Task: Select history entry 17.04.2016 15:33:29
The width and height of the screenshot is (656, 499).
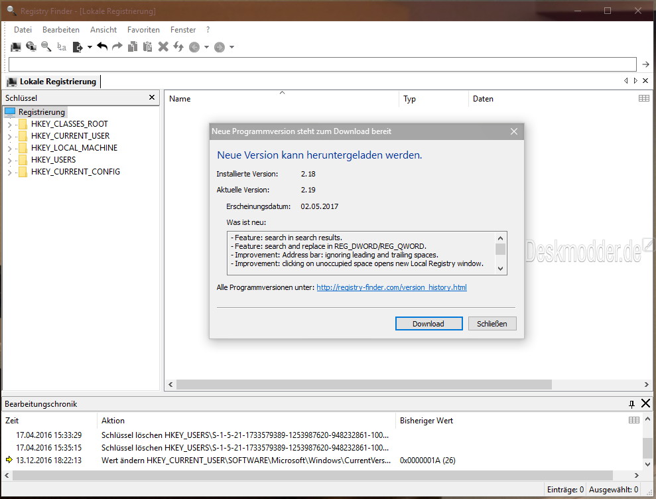Action: coord(322,435)
